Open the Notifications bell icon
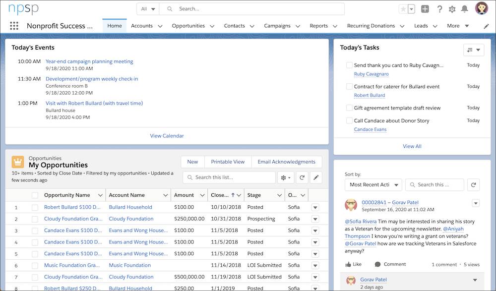The image size is (496, 291). pos(464,9)
